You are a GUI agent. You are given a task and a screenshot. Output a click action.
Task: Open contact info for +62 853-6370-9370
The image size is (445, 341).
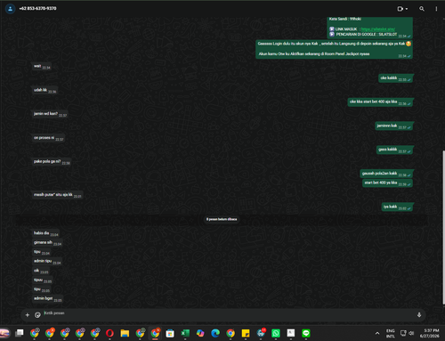(x=37, y=9)
